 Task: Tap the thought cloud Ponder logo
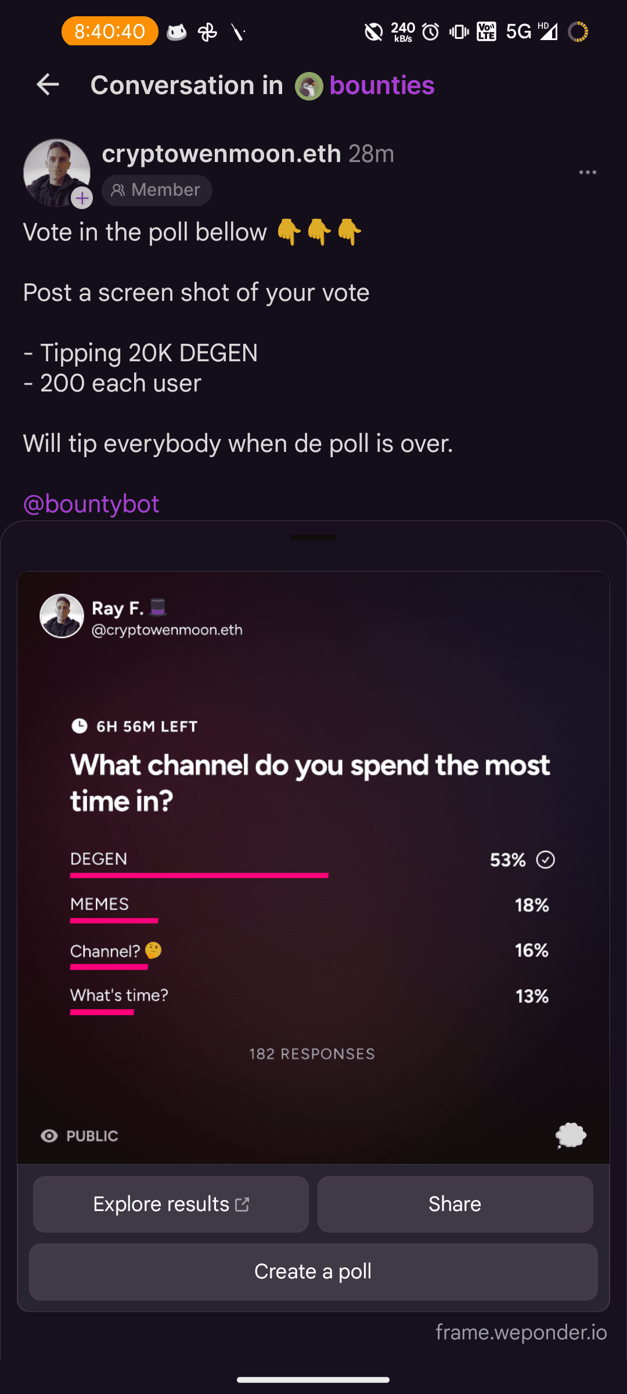(x=571, y=1136)
